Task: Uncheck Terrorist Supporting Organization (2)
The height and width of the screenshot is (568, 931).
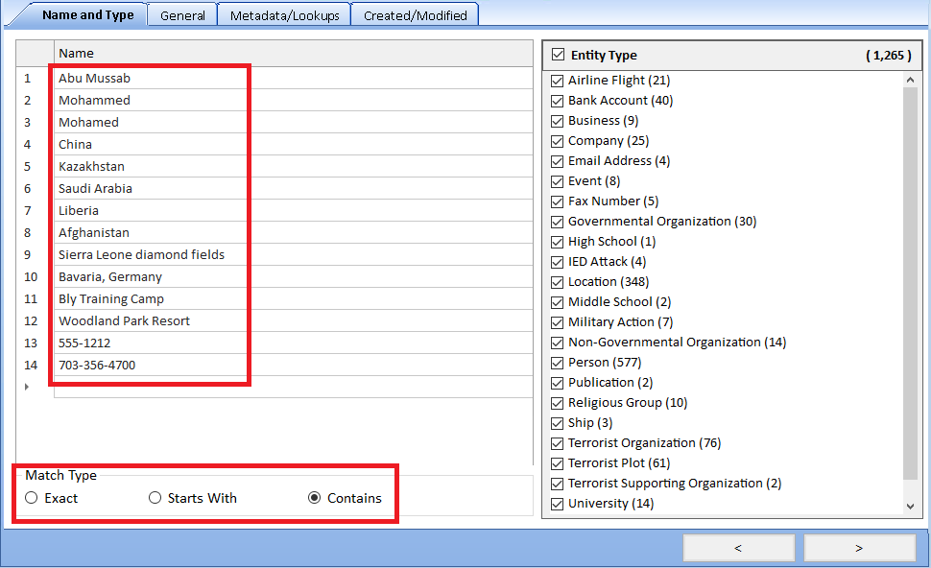Action: click(557, 485)
